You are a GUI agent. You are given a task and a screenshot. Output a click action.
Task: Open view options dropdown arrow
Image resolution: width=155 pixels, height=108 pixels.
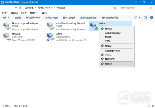pos(139,18)
